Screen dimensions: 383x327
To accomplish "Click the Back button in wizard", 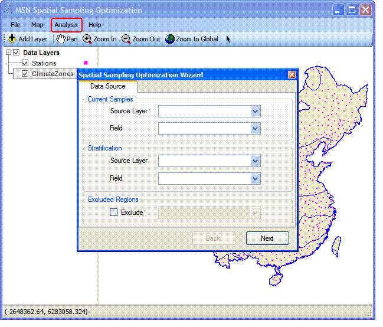I will [214, 238].
